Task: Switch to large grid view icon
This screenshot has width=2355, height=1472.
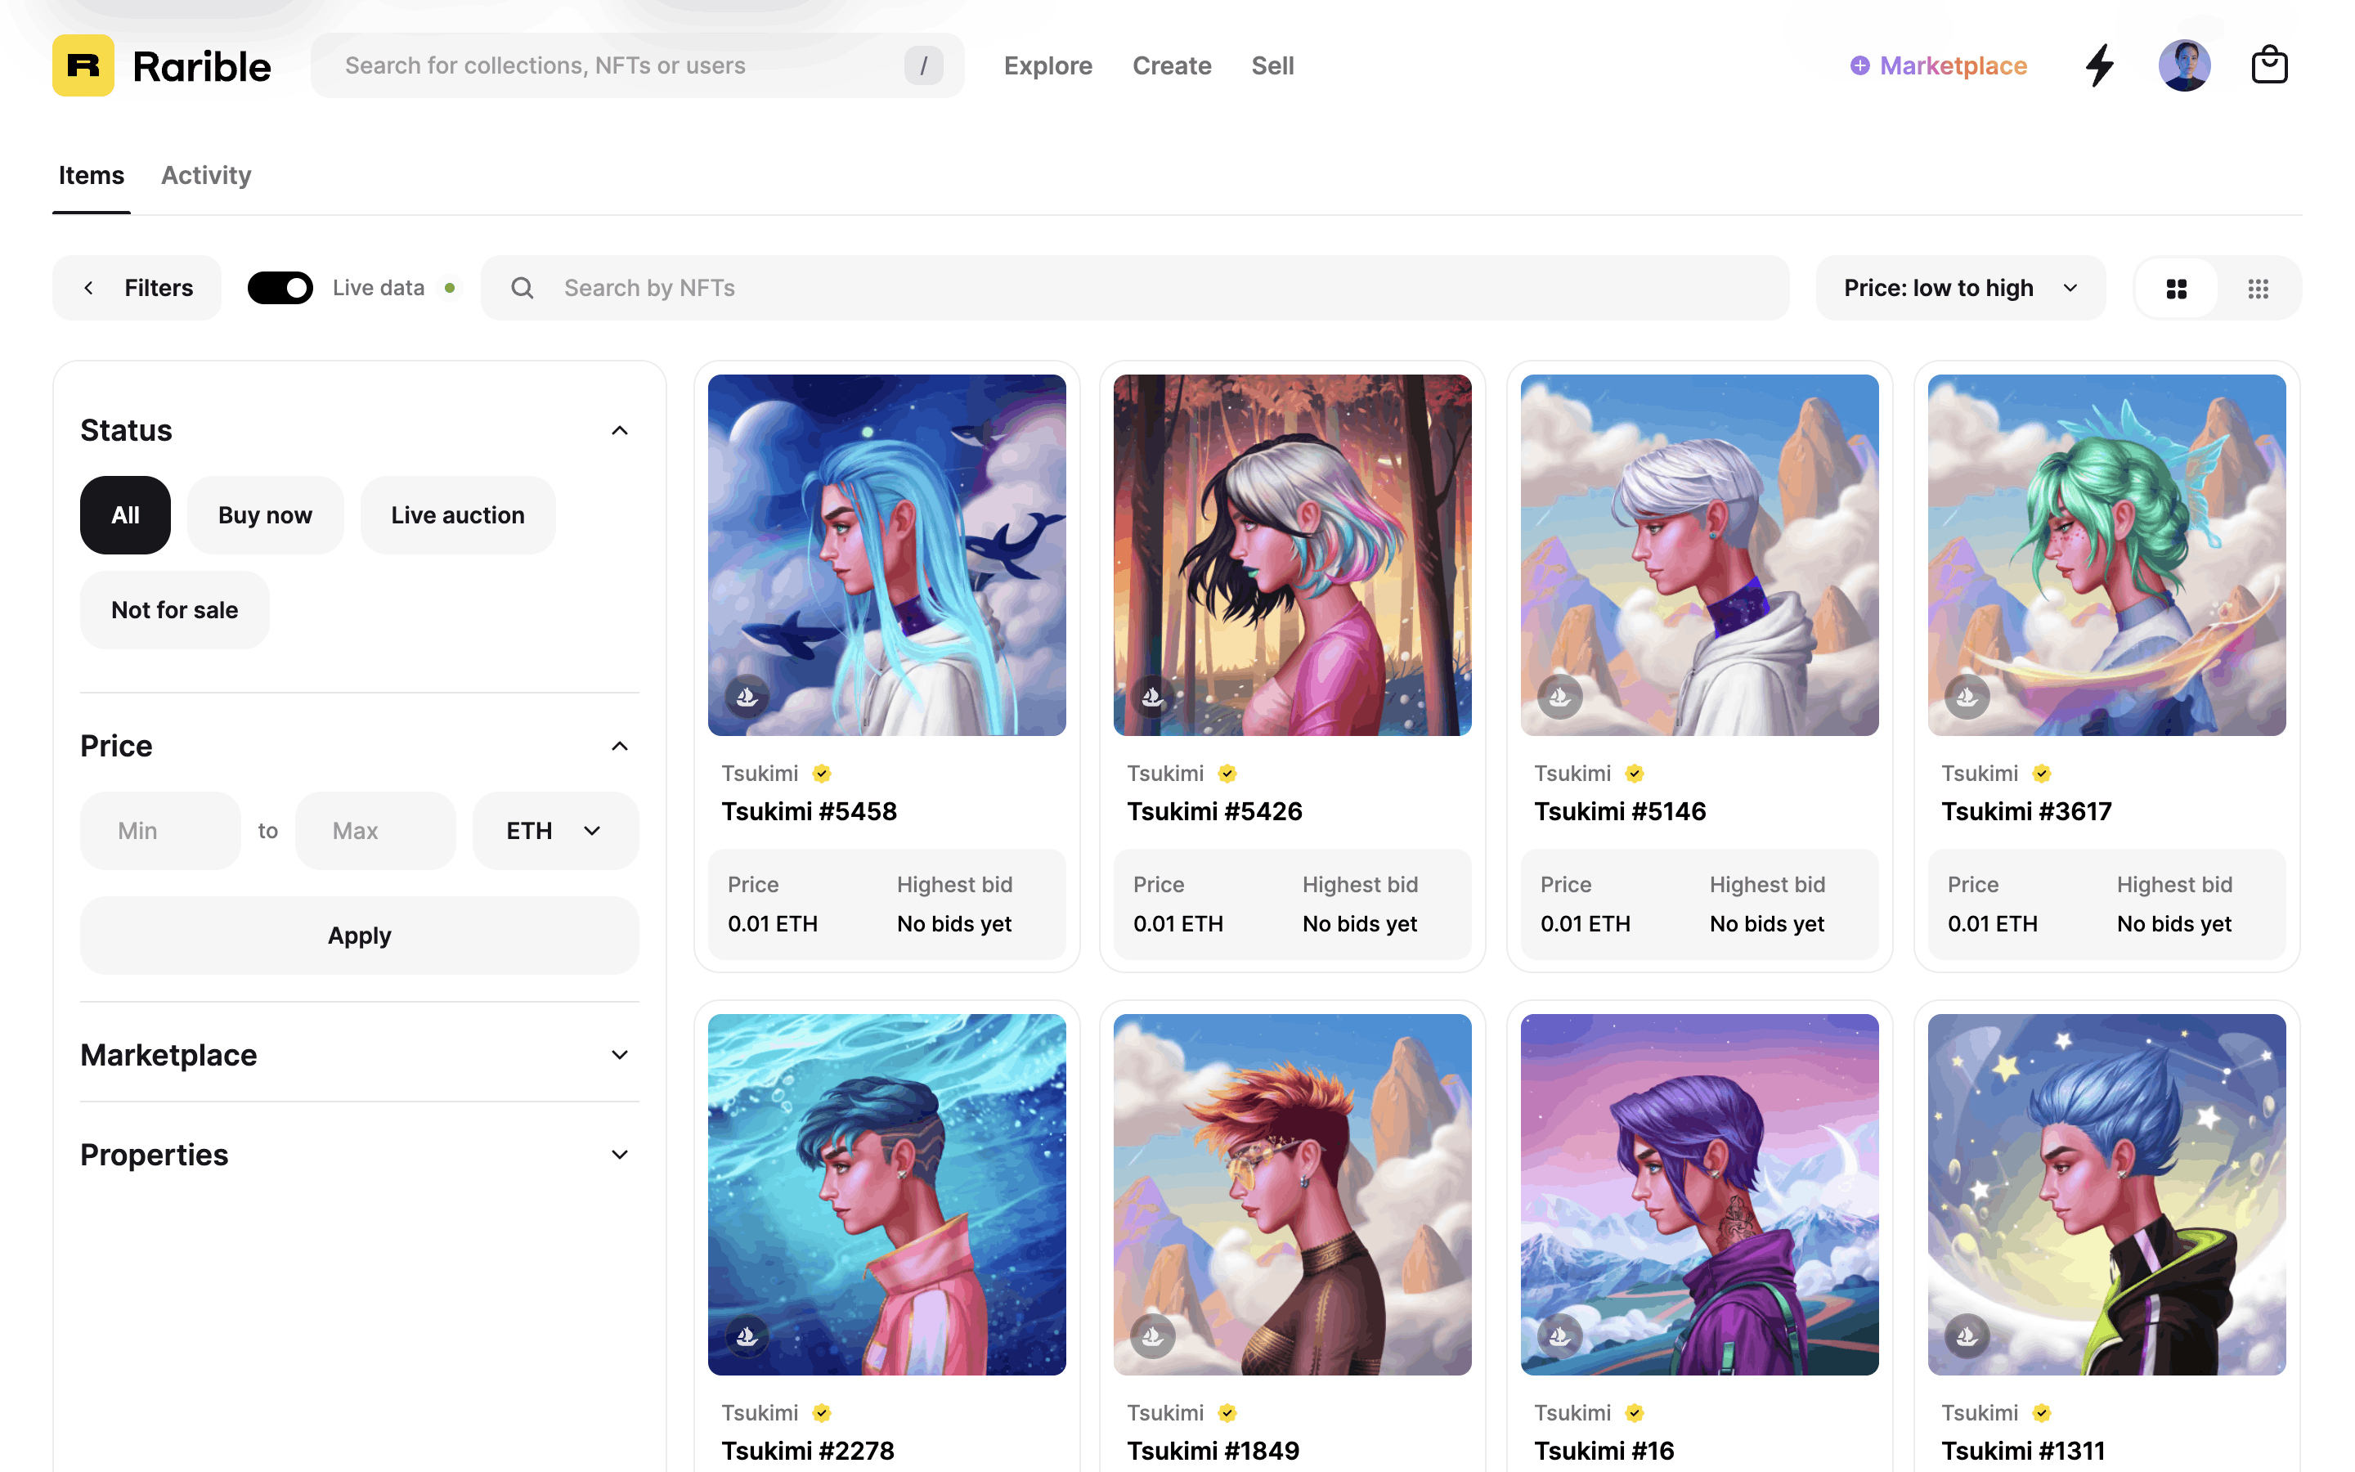Action: (x=2176, y=288)
